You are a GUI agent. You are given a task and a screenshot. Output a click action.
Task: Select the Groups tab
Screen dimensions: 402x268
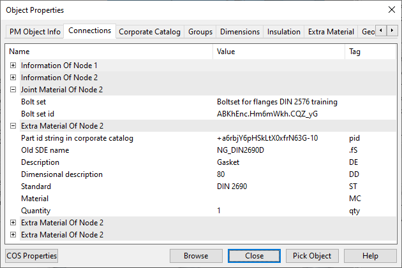click(200, 32)
